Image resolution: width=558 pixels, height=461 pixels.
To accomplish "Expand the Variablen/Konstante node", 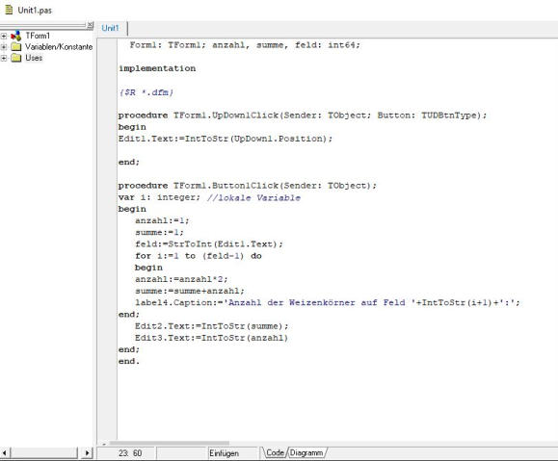I will point(4,47).
